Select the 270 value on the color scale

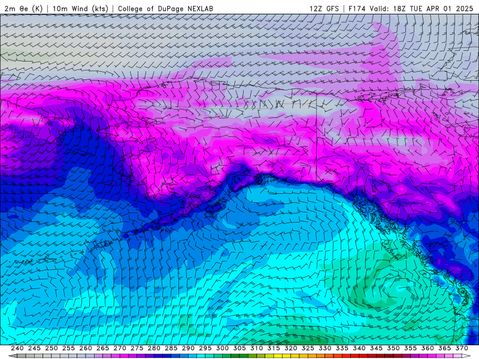pos(120,348)
